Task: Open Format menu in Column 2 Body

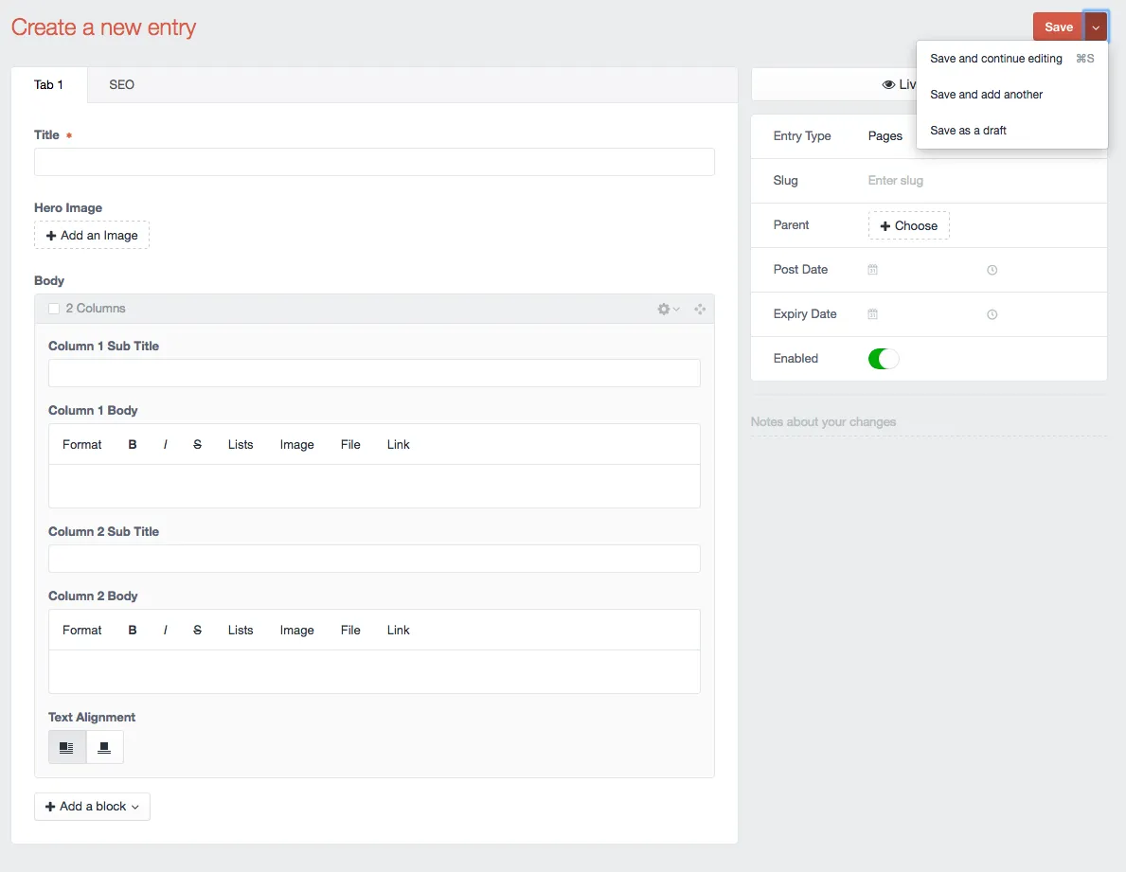Action: pos(81,631)
